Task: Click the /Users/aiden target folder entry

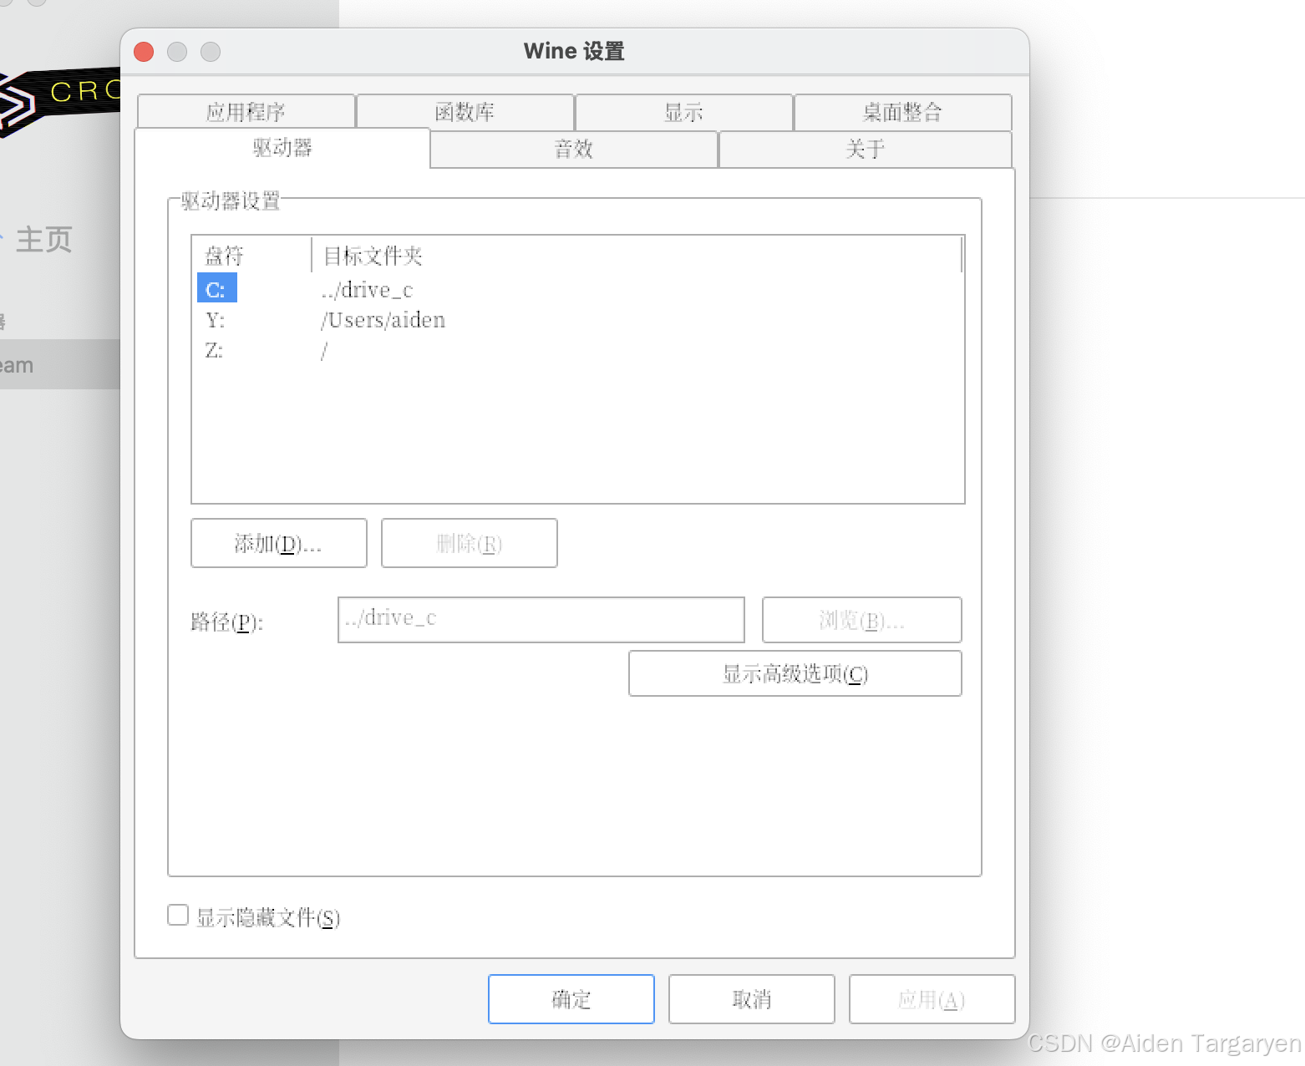Action: click(383, 321)
